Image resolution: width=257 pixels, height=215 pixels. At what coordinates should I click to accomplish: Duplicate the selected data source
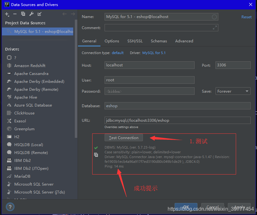pyautogui.click(x=23, y=14)
